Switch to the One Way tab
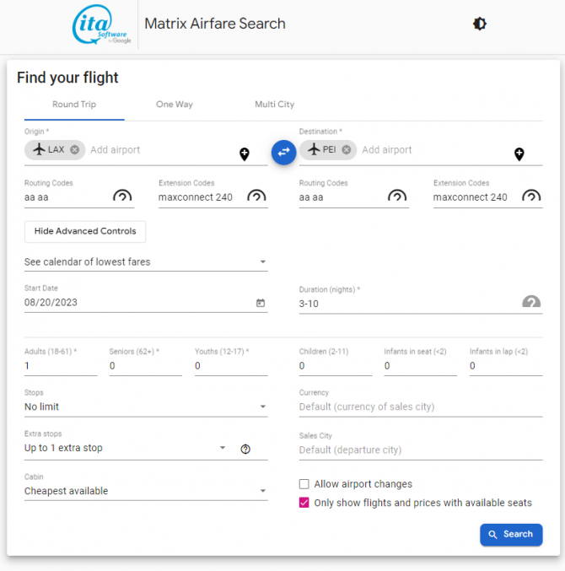The width and height of the screenshot is (565, 571). coord(175,105)
